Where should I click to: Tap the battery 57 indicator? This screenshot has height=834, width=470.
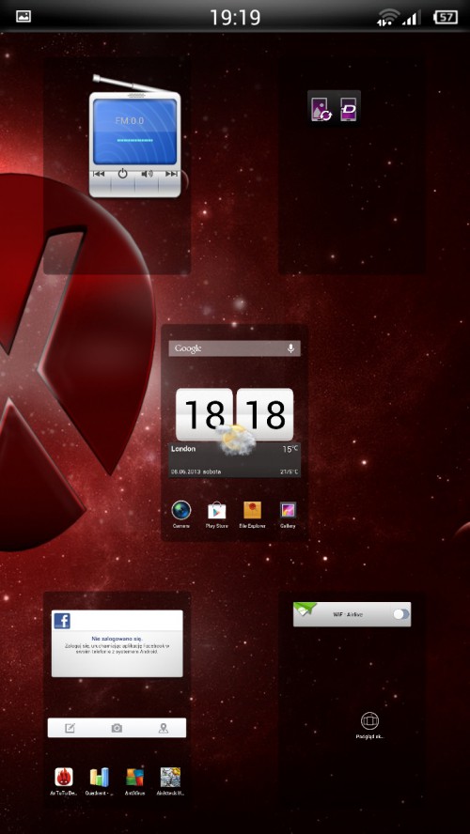coord(446,17)
